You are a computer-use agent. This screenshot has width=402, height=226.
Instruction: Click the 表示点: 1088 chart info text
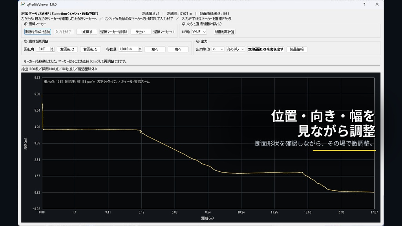(53, 82)
